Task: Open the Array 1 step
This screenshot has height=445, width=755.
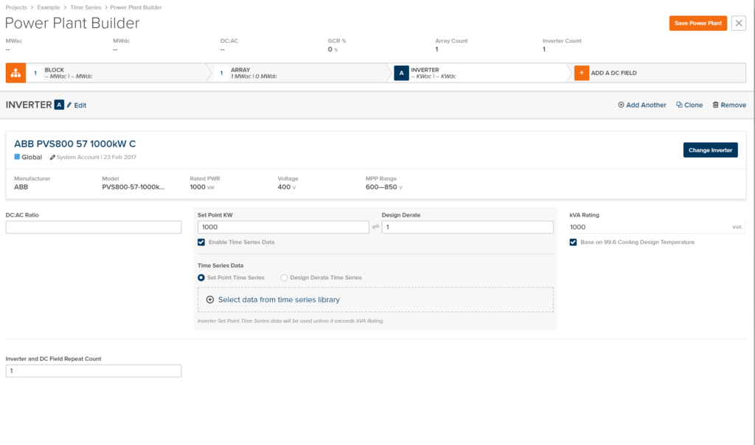Action: pyautogui.click(x=299, y=73)
